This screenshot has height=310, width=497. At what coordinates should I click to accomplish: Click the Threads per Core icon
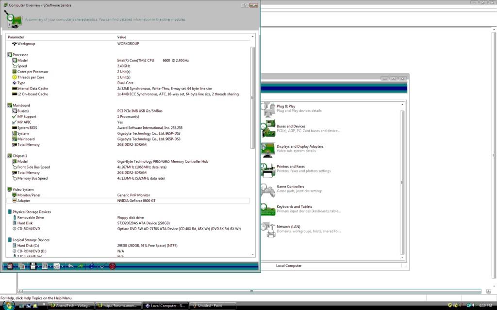click(14, 77)
